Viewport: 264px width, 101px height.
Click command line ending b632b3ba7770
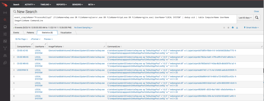[171, 52]
